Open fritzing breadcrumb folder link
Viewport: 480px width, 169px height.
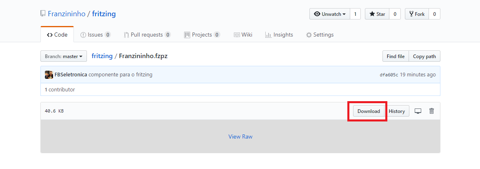coord(102,56)
